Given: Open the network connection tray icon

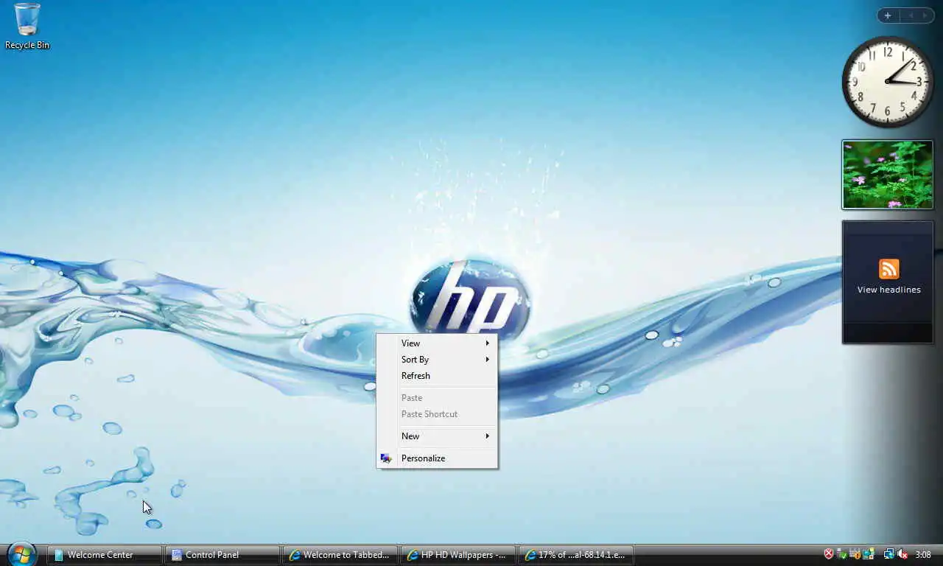Looking at the screenshot, I should [889, 554].
